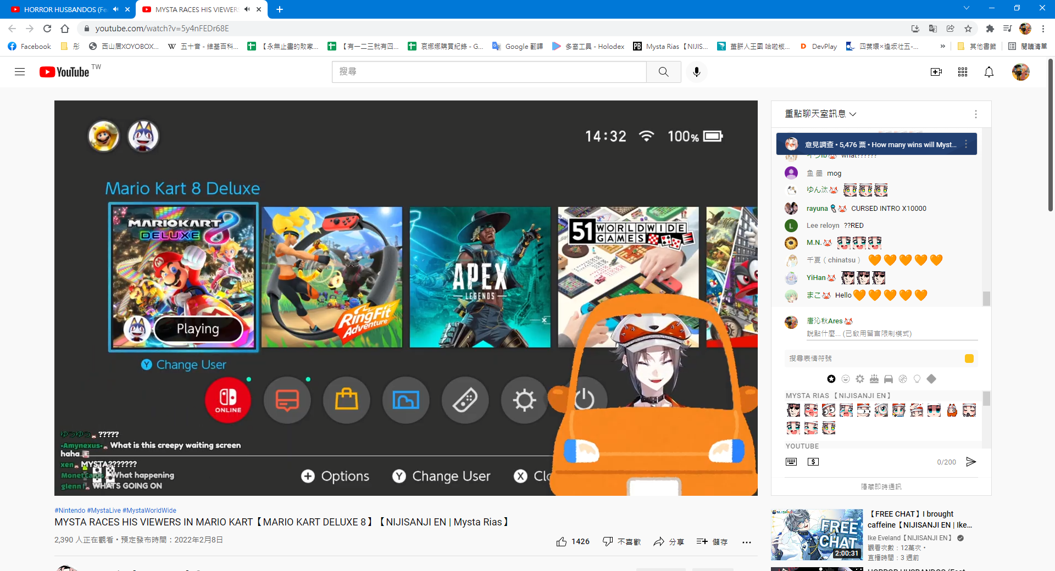The image size is (1055, 571).
Task: Hide the live chat panel
Action: pos(881,486)
